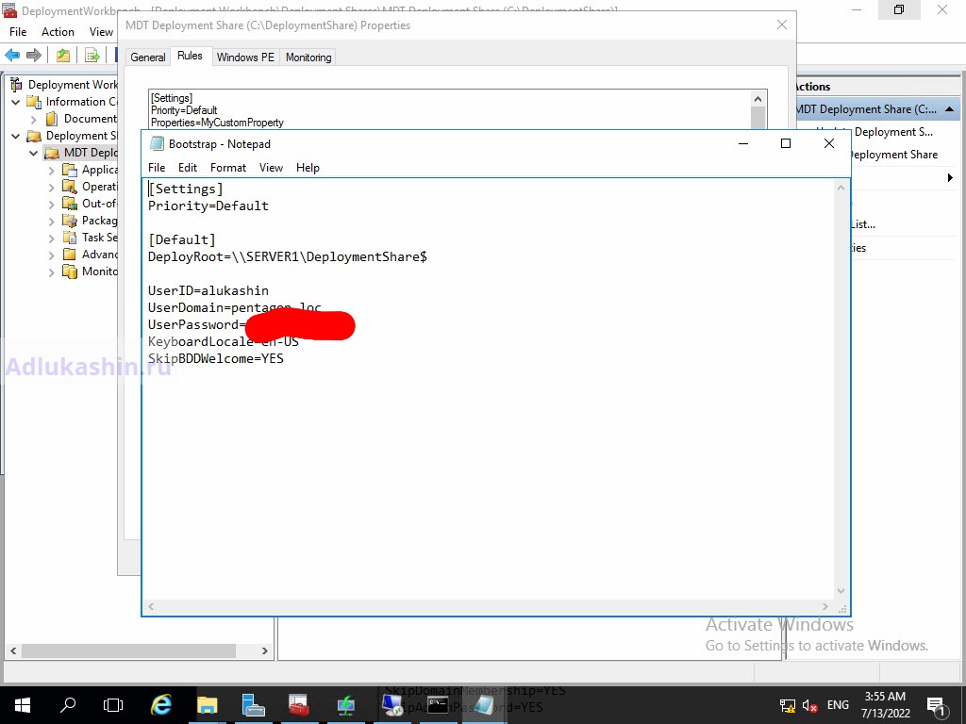This screenshot has height=724, width=966.
Task: Click the Export List toolbar icon
Action: point(92,56)
